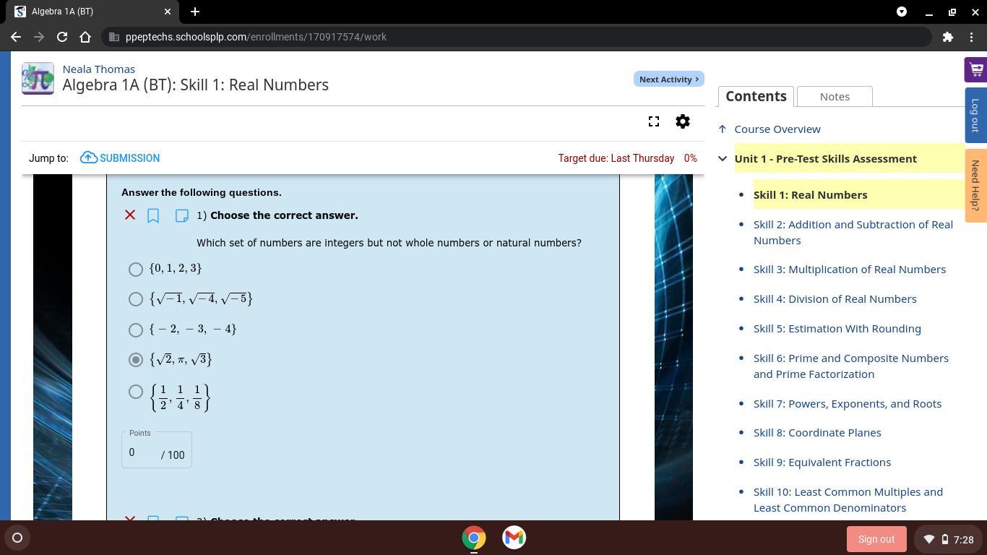Close the Algebra 1A (BT) tab
The width and height of the screenshot is (987, 555).
168,12
